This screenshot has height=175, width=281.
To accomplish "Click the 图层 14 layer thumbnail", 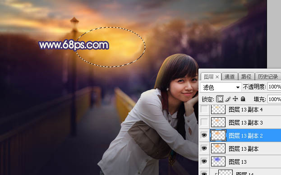I will (226, 172).
